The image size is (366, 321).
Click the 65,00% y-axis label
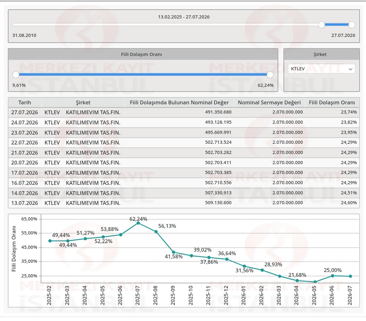[29, 219]
